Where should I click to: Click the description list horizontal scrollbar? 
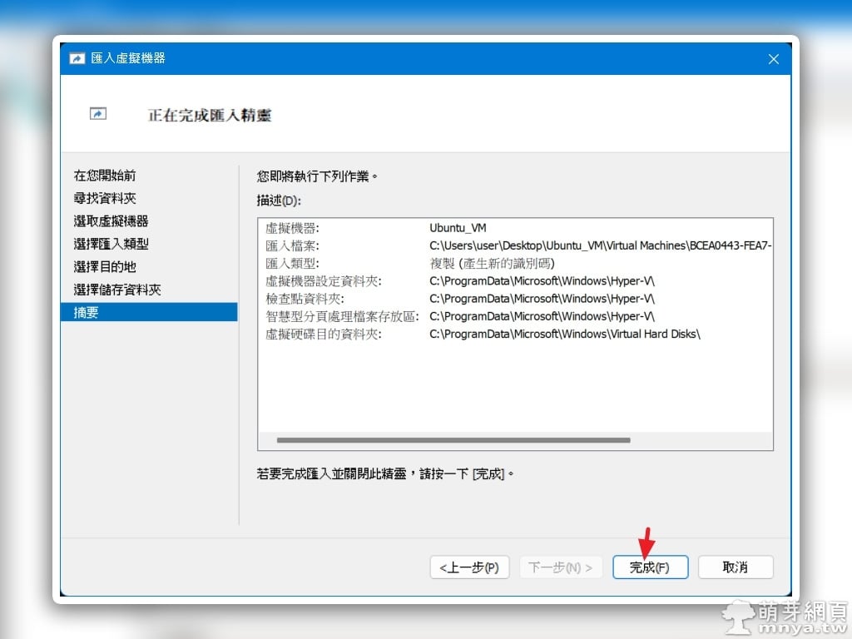point(453,440)
